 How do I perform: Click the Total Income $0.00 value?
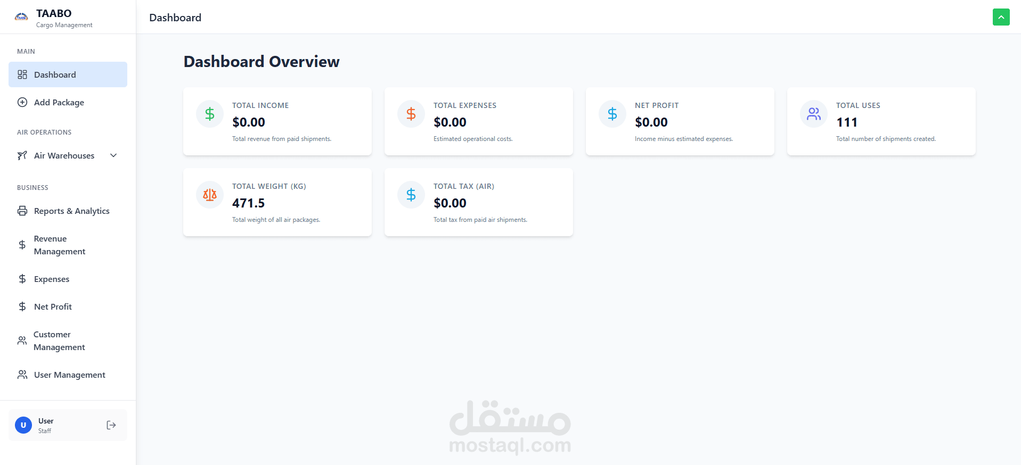pos(249,122)
